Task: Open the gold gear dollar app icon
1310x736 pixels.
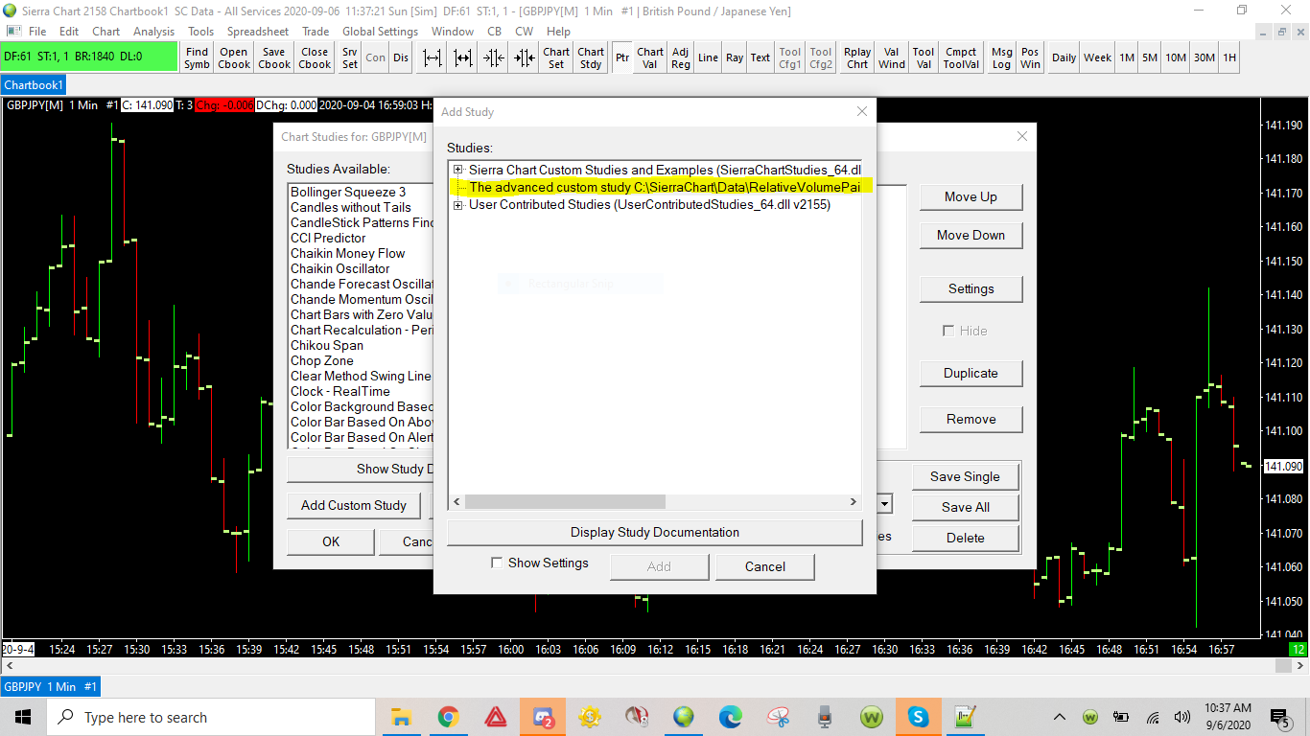Action: tap(590, 717)
